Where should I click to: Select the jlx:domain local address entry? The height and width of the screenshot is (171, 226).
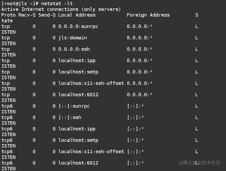pyautogui.click(x=72, y=38)
